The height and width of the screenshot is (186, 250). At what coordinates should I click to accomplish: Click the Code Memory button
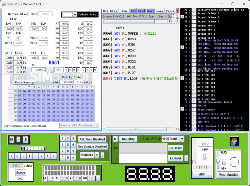tap(24, 82)
